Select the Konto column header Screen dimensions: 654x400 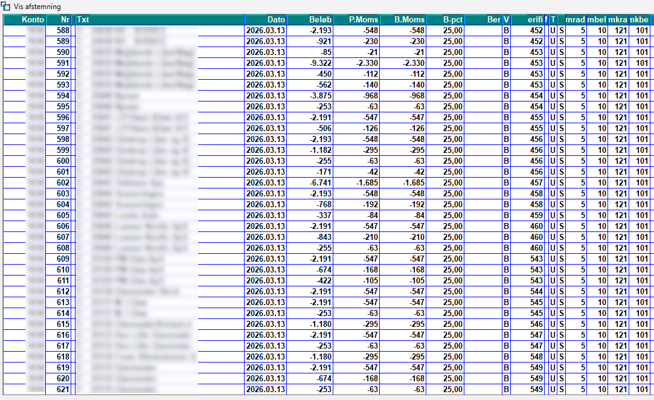pyautogui.click(x=24, y=19)
